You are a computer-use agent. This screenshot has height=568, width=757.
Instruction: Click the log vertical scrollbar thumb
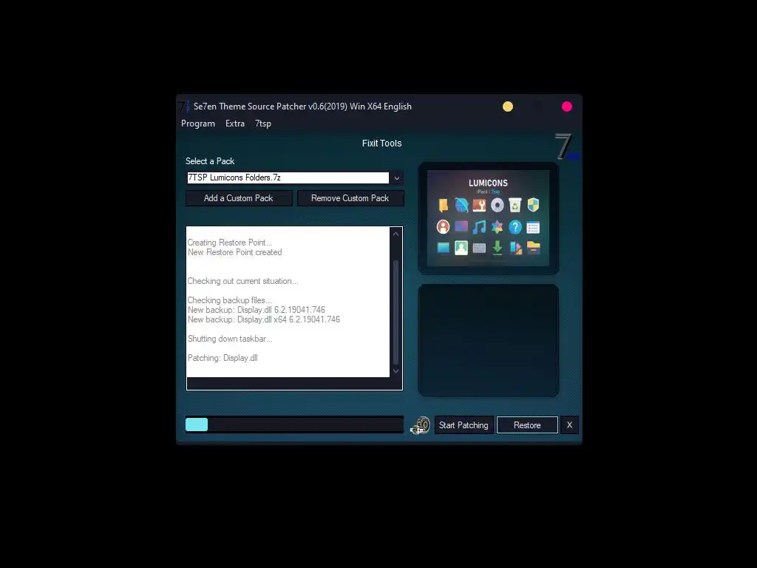pyautogui.click(x=396, y=311)
